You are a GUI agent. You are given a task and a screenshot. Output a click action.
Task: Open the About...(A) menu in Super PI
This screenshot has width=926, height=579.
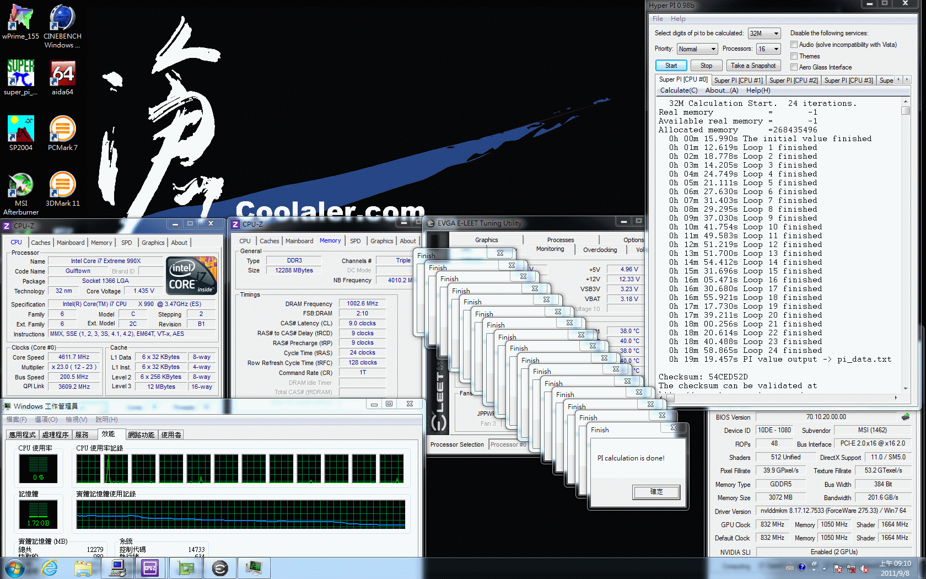(x=722, y=90)
